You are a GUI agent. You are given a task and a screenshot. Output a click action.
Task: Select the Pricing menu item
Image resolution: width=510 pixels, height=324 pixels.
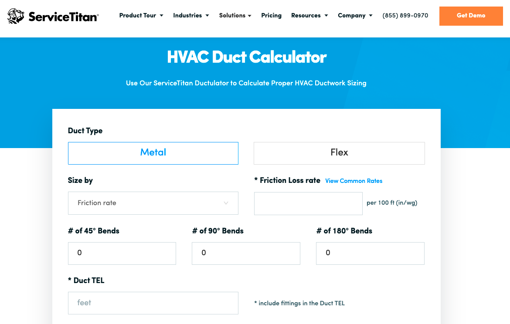pos(271,15)
